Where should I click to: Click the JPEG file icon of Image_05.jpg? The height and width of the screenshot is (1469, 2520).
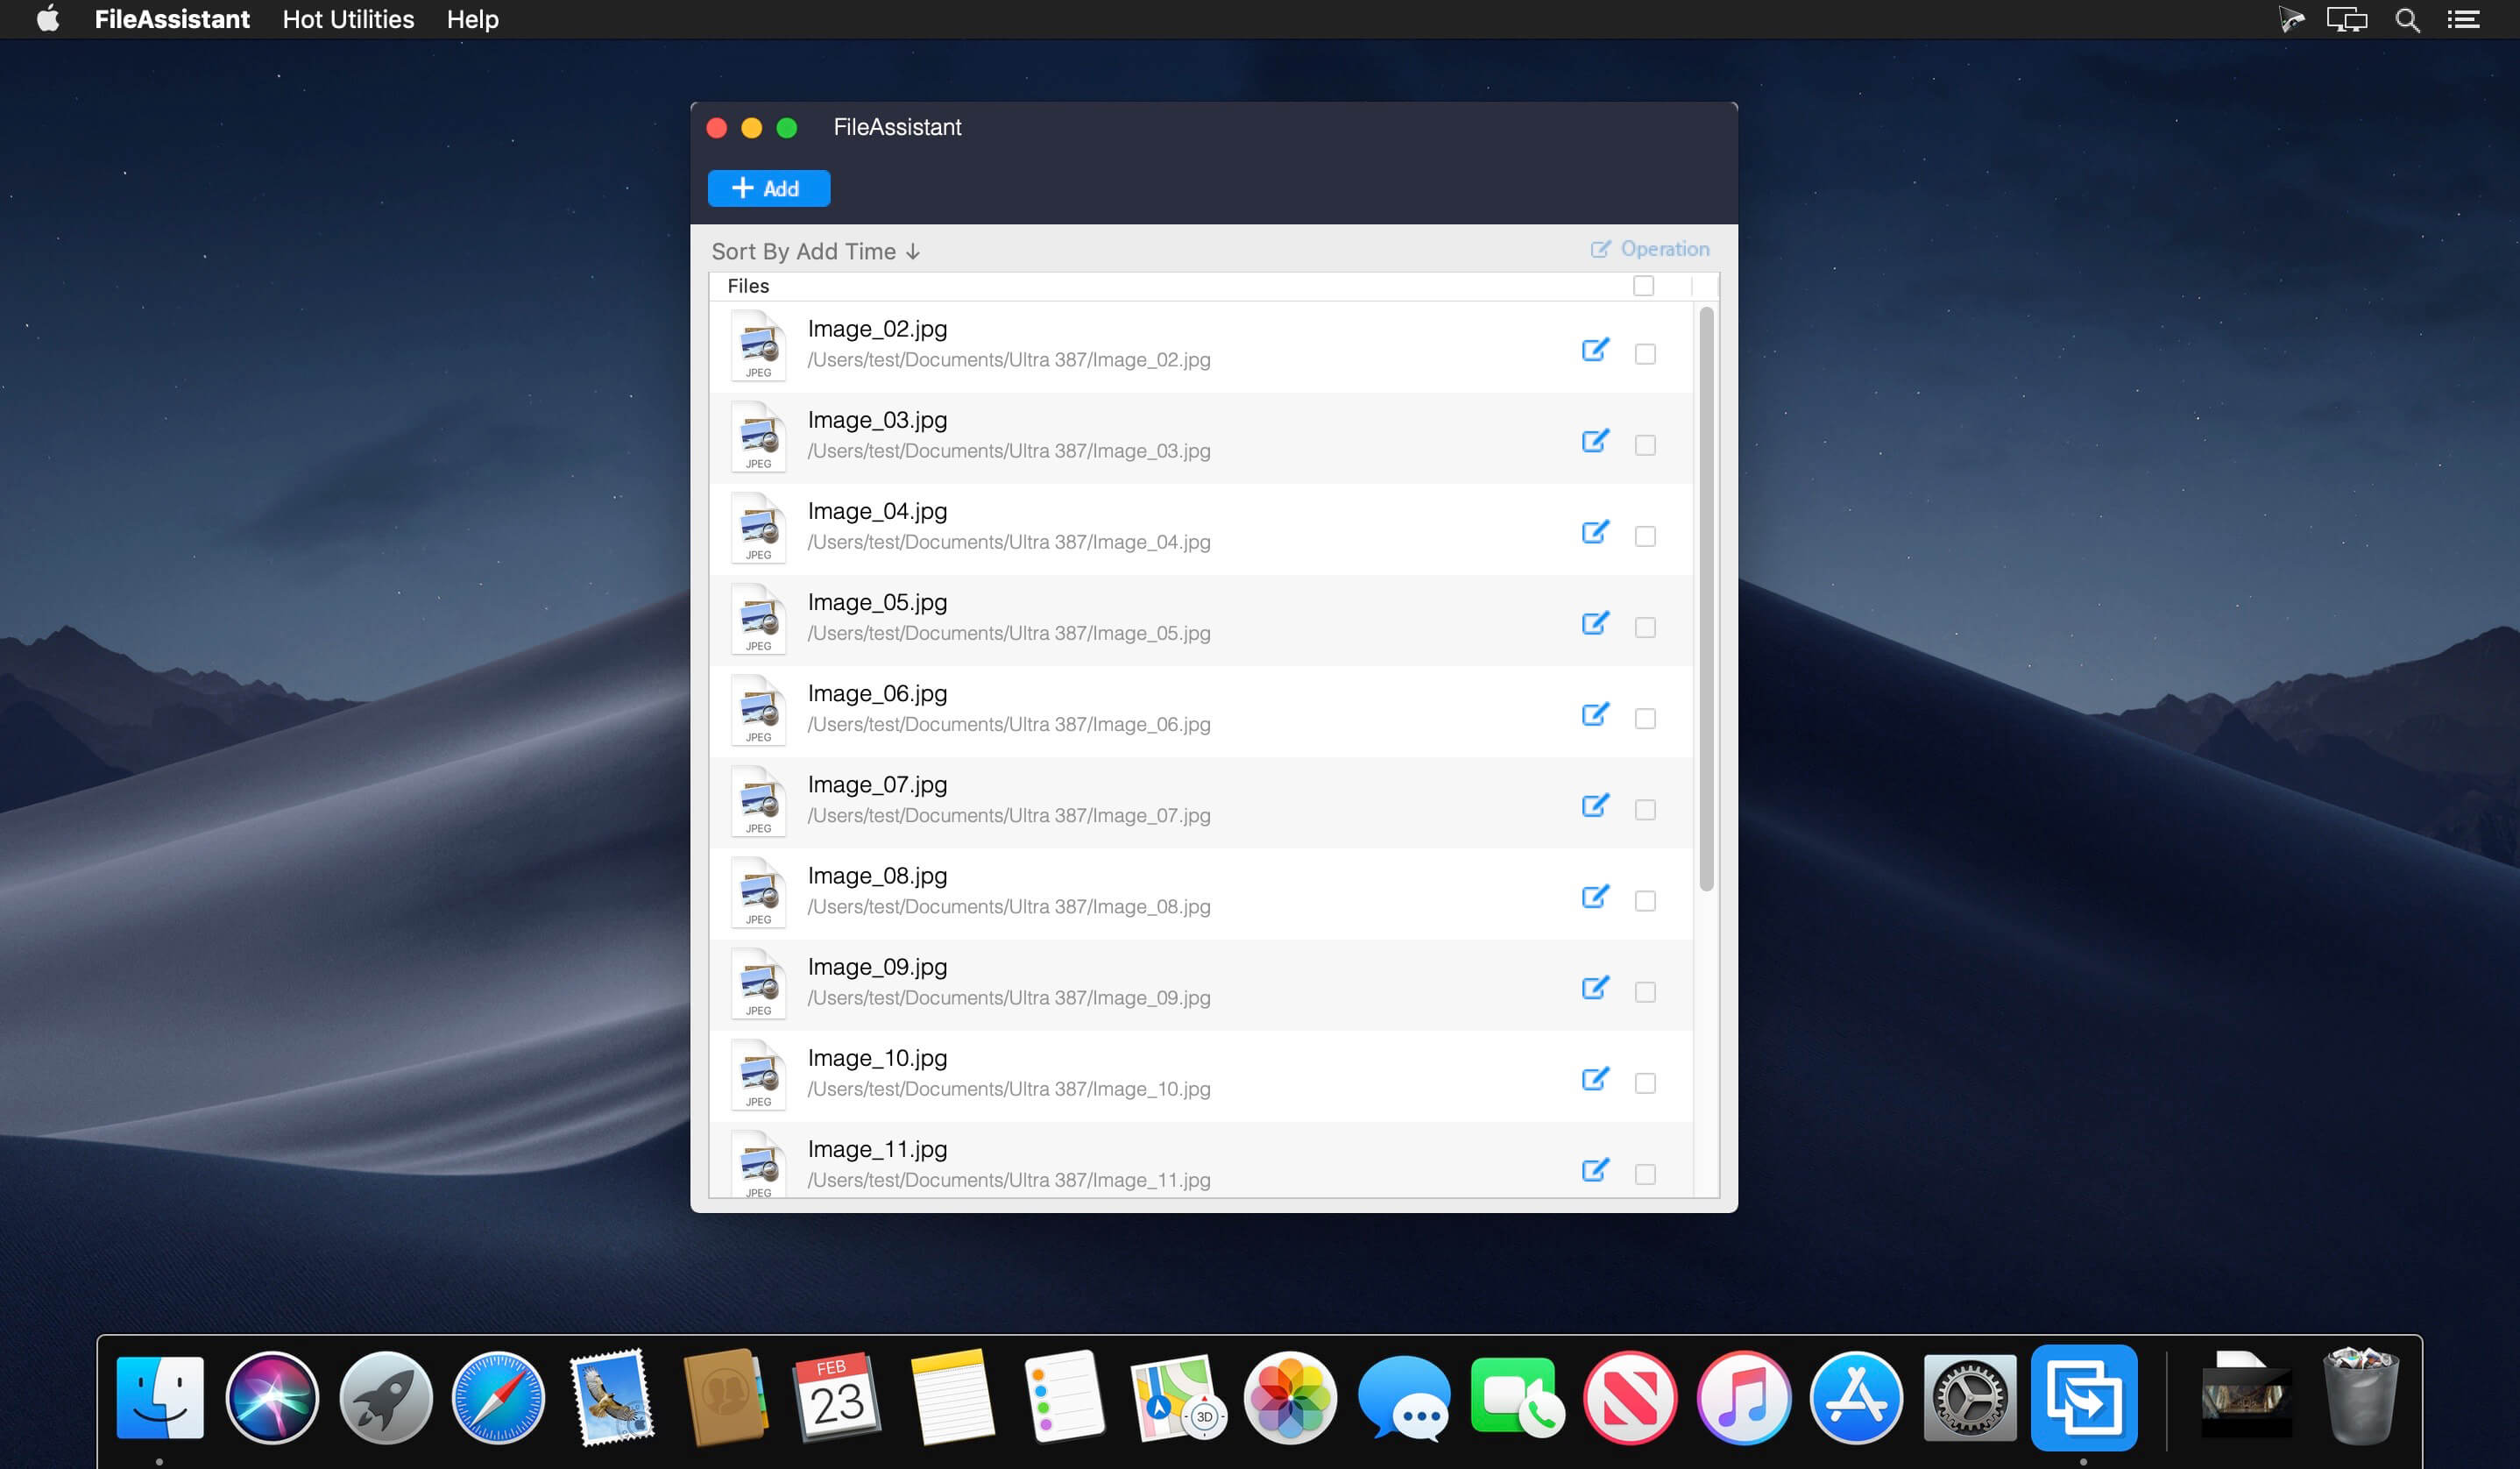(x=758, y=619)
